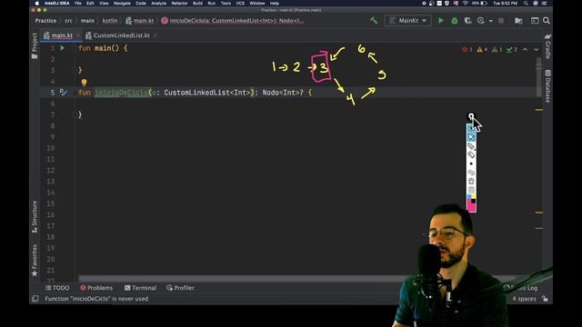This screenshot has width=582, height=327.
Task: Click the weak warning count indicator
Action: tap(497, 49)
